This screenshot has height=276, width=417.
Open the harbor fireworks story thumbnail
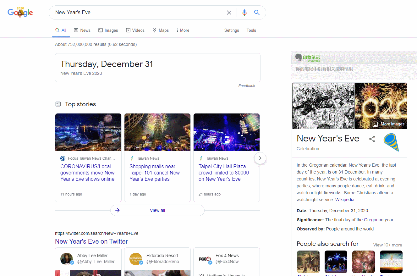tap(88, 132)
